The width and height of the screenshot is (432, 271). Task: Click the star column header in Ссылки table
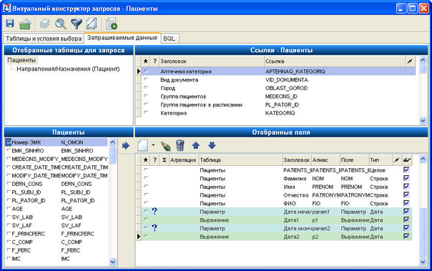(146, 61)
